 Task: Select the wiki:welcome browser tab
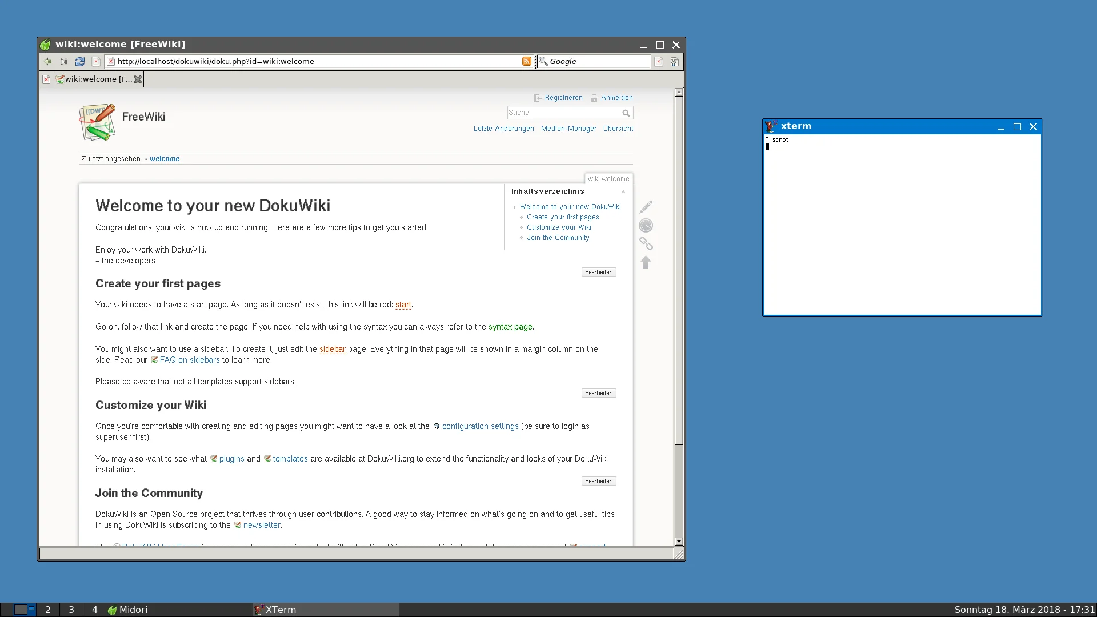click(98, 79)
